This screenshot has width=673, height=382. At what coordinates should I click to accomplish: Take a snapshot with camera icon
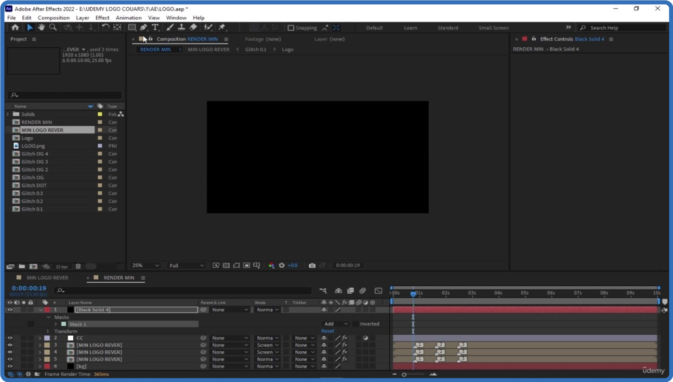tap(312, 266)
